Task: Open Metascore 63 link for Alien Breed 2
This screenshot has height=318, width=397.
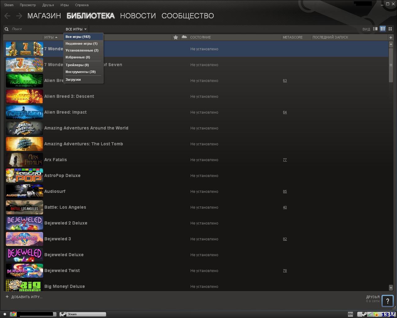Action: (285, 80)
